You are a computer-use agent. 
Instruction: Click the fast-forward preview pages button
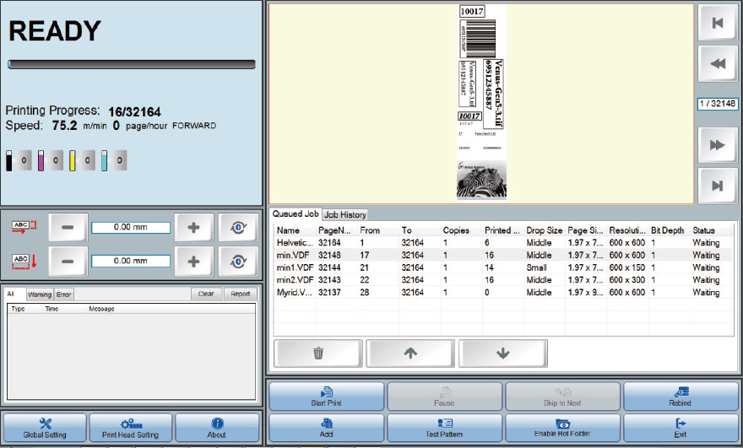[718, 146]
